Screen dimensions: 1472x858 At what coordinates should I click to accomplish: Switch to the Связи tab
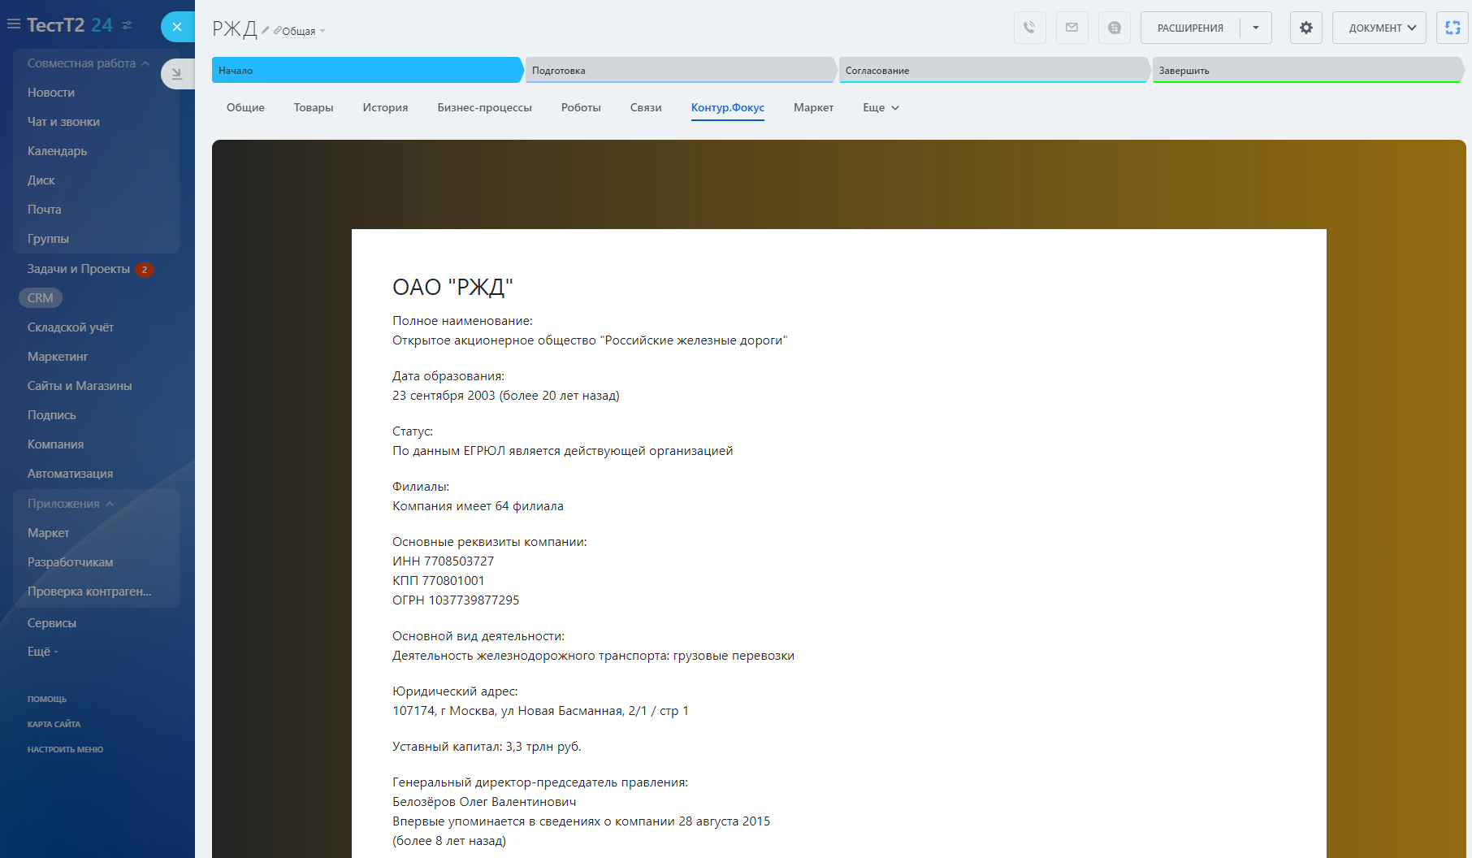(646, 107)
